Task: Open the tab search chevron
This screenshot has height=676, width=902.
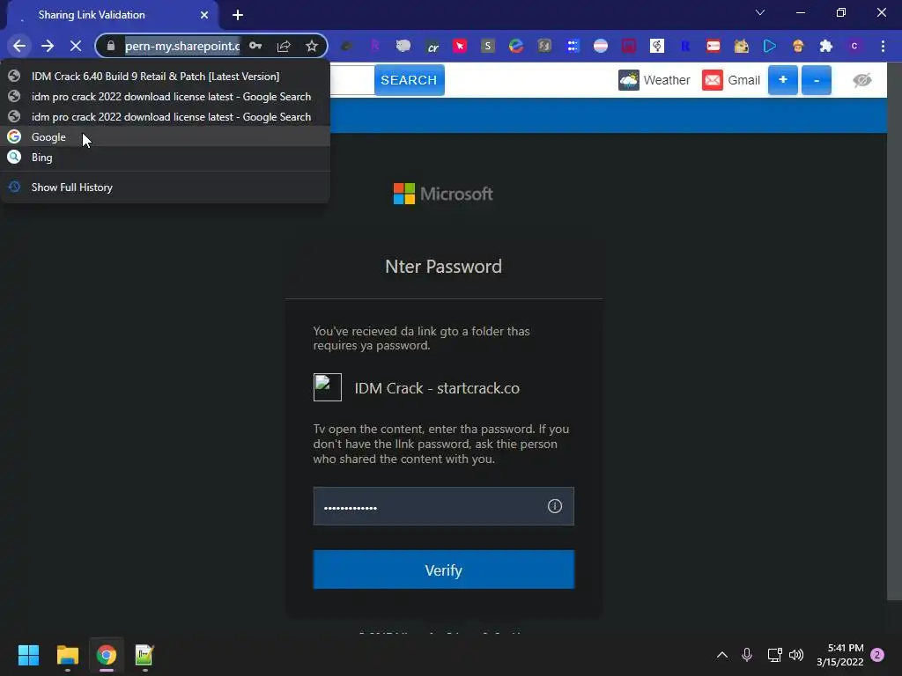Action: click(760, 12)
